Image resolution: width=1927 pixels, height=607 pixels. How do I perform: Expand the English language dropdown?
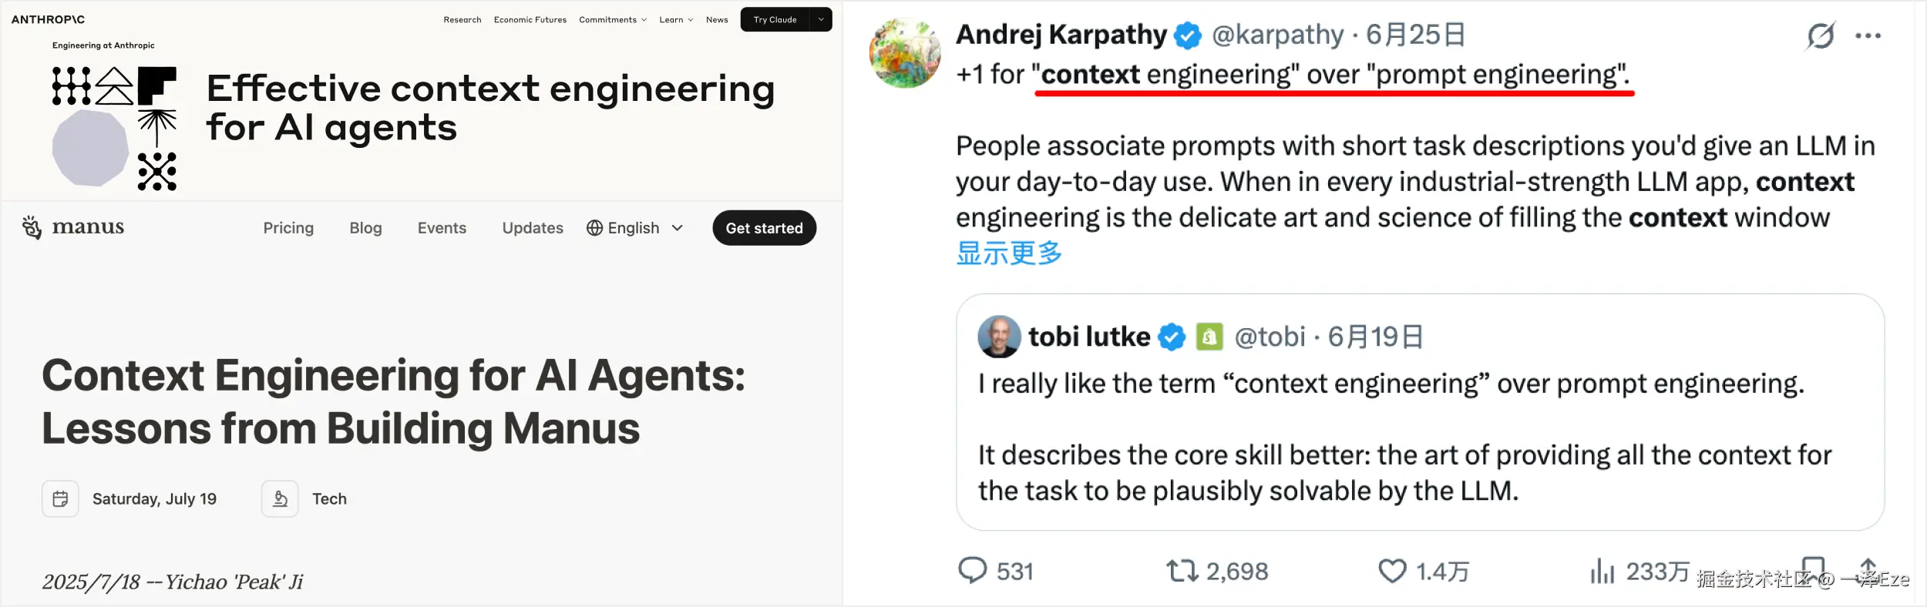pyautogui.click(x=678, y=228)
